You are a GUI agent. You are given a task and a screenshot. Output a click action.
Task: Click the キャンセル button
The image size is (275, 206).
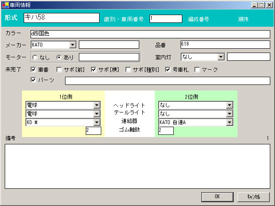click(x=253, y=197)
